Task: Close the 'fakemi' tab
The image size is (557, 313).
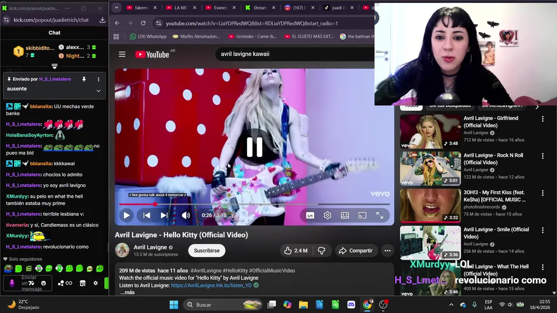Action: [155, 8]
